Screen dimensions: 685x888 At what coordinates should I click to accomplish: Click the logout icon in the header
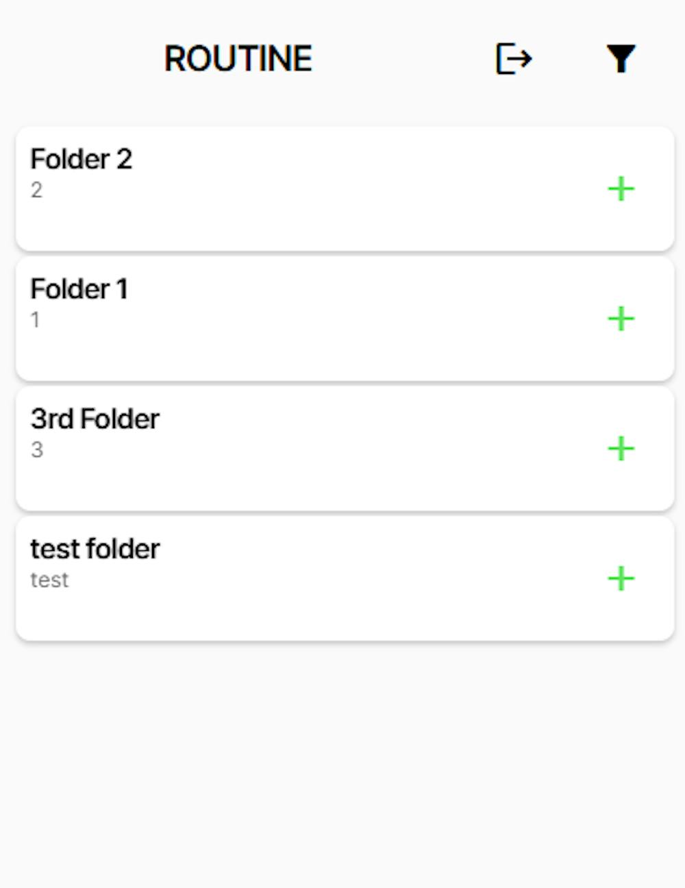(x=514, y=59)
